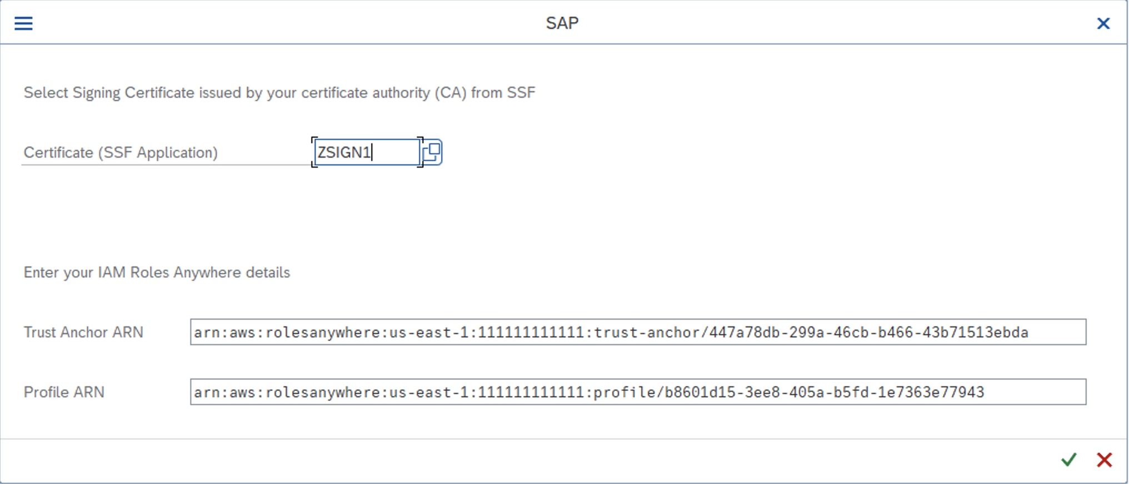Focus the Certificate (SSF Application) input containing ZSIGN1
The height and width of the screenshot is (484, 1129).
(x=366, y=152)
